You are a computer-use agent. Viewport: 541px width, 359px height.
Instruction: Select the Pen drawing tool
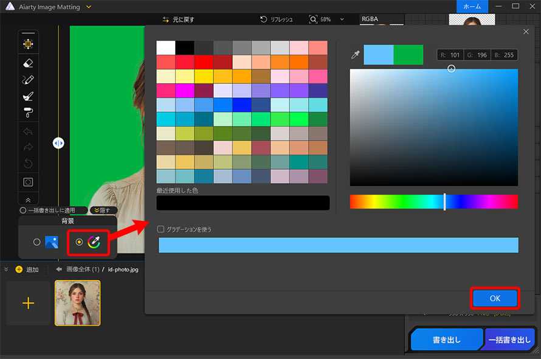(28, 80)
